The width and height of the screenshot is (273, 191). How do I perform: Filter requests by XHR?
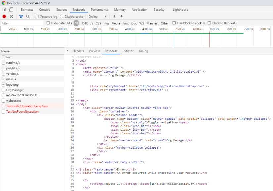pos(85,23)
